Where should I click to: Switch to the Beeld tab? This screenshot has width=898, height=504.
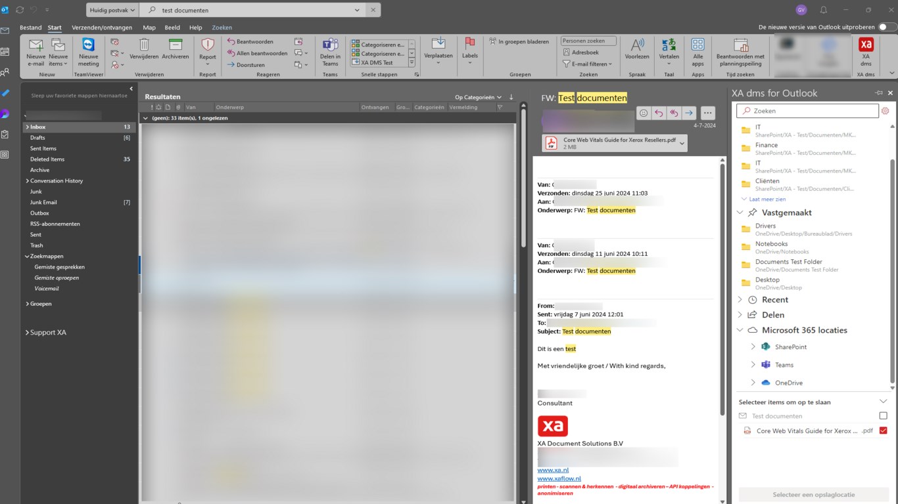[172, 28]
